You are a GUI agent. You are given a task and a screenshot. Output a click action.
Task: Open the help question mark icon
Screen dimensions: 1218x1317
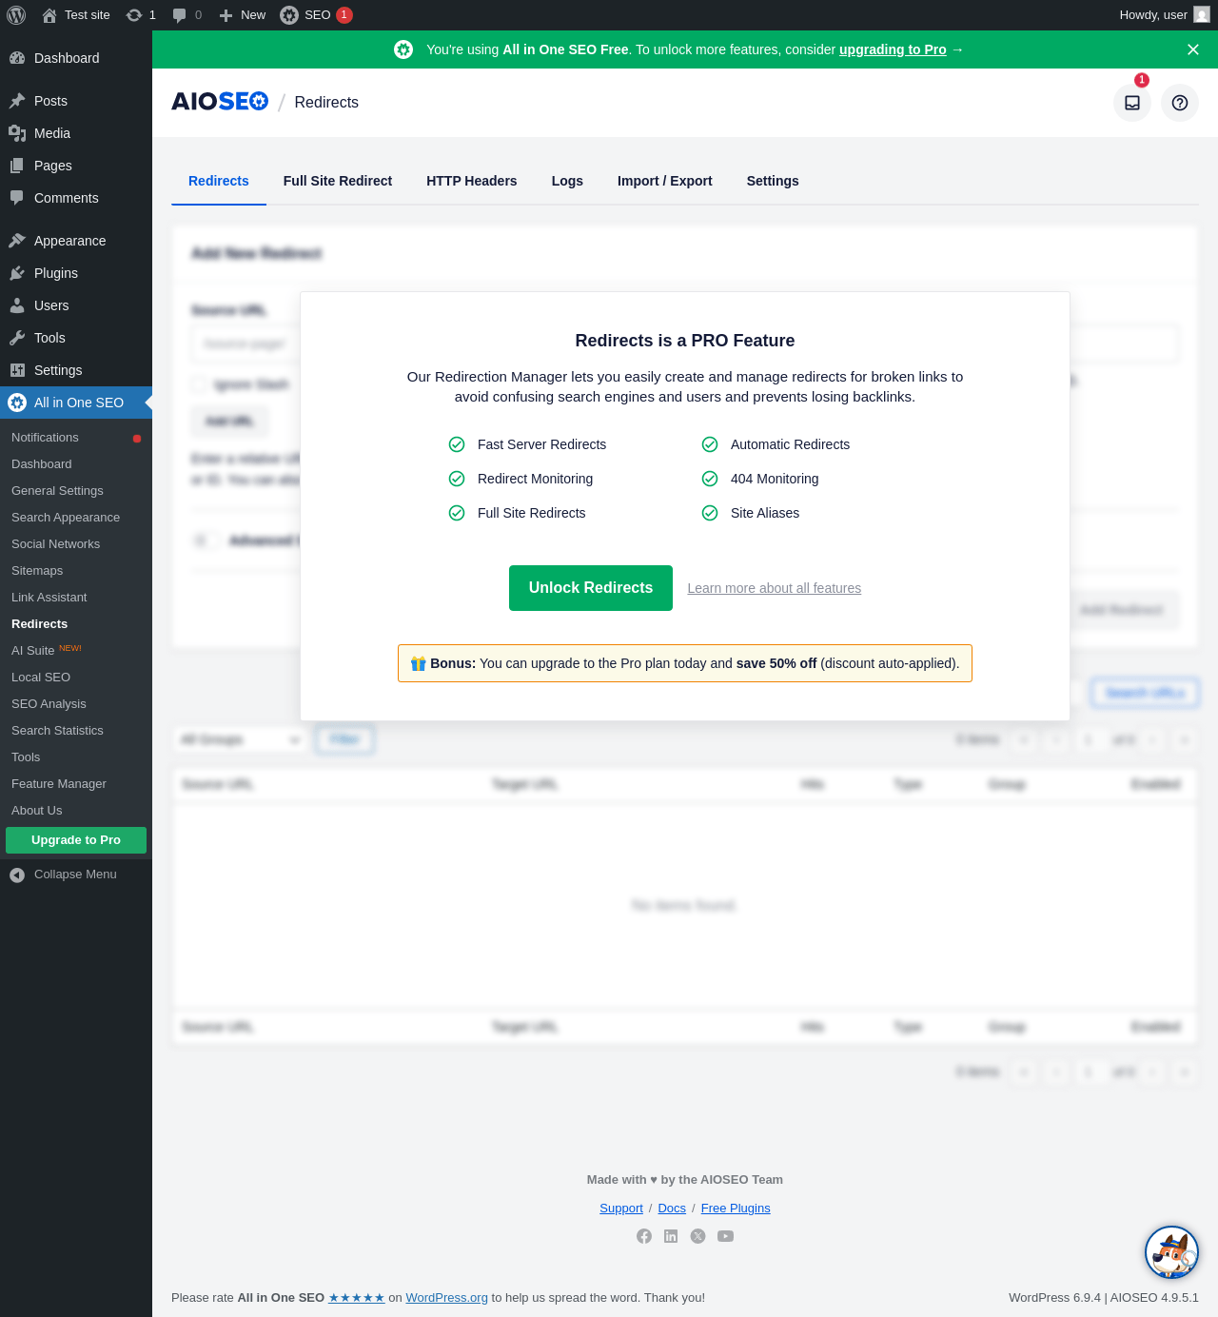pyautogui.click(x=1180, y=103)
